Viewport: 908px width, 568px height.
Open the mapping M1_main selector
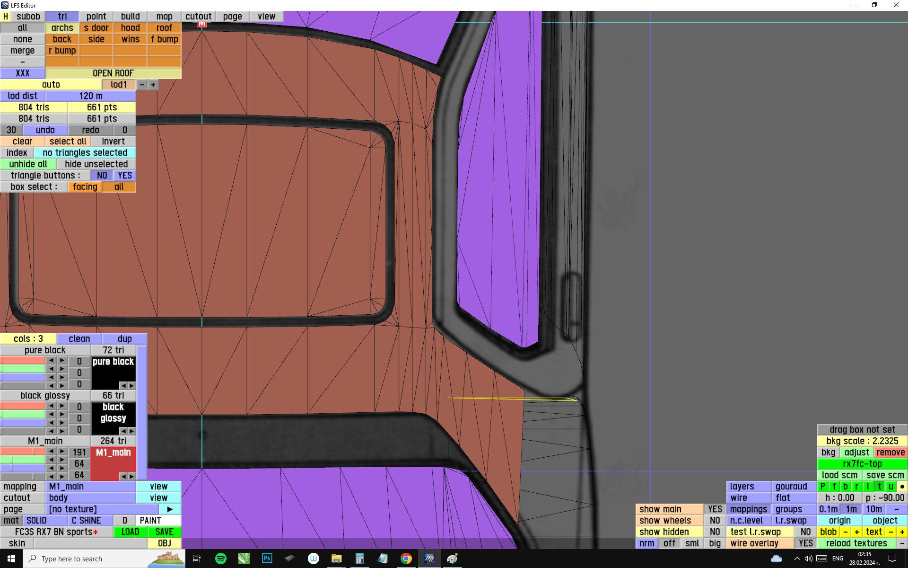pyautogui.click(x=91, y=487)
